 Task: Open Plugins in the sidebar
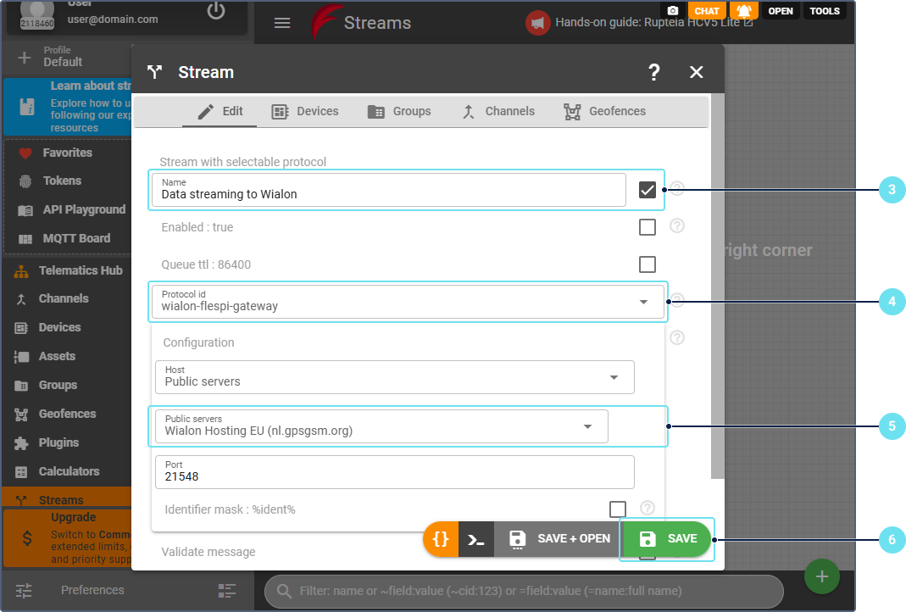tap(67, 442)
